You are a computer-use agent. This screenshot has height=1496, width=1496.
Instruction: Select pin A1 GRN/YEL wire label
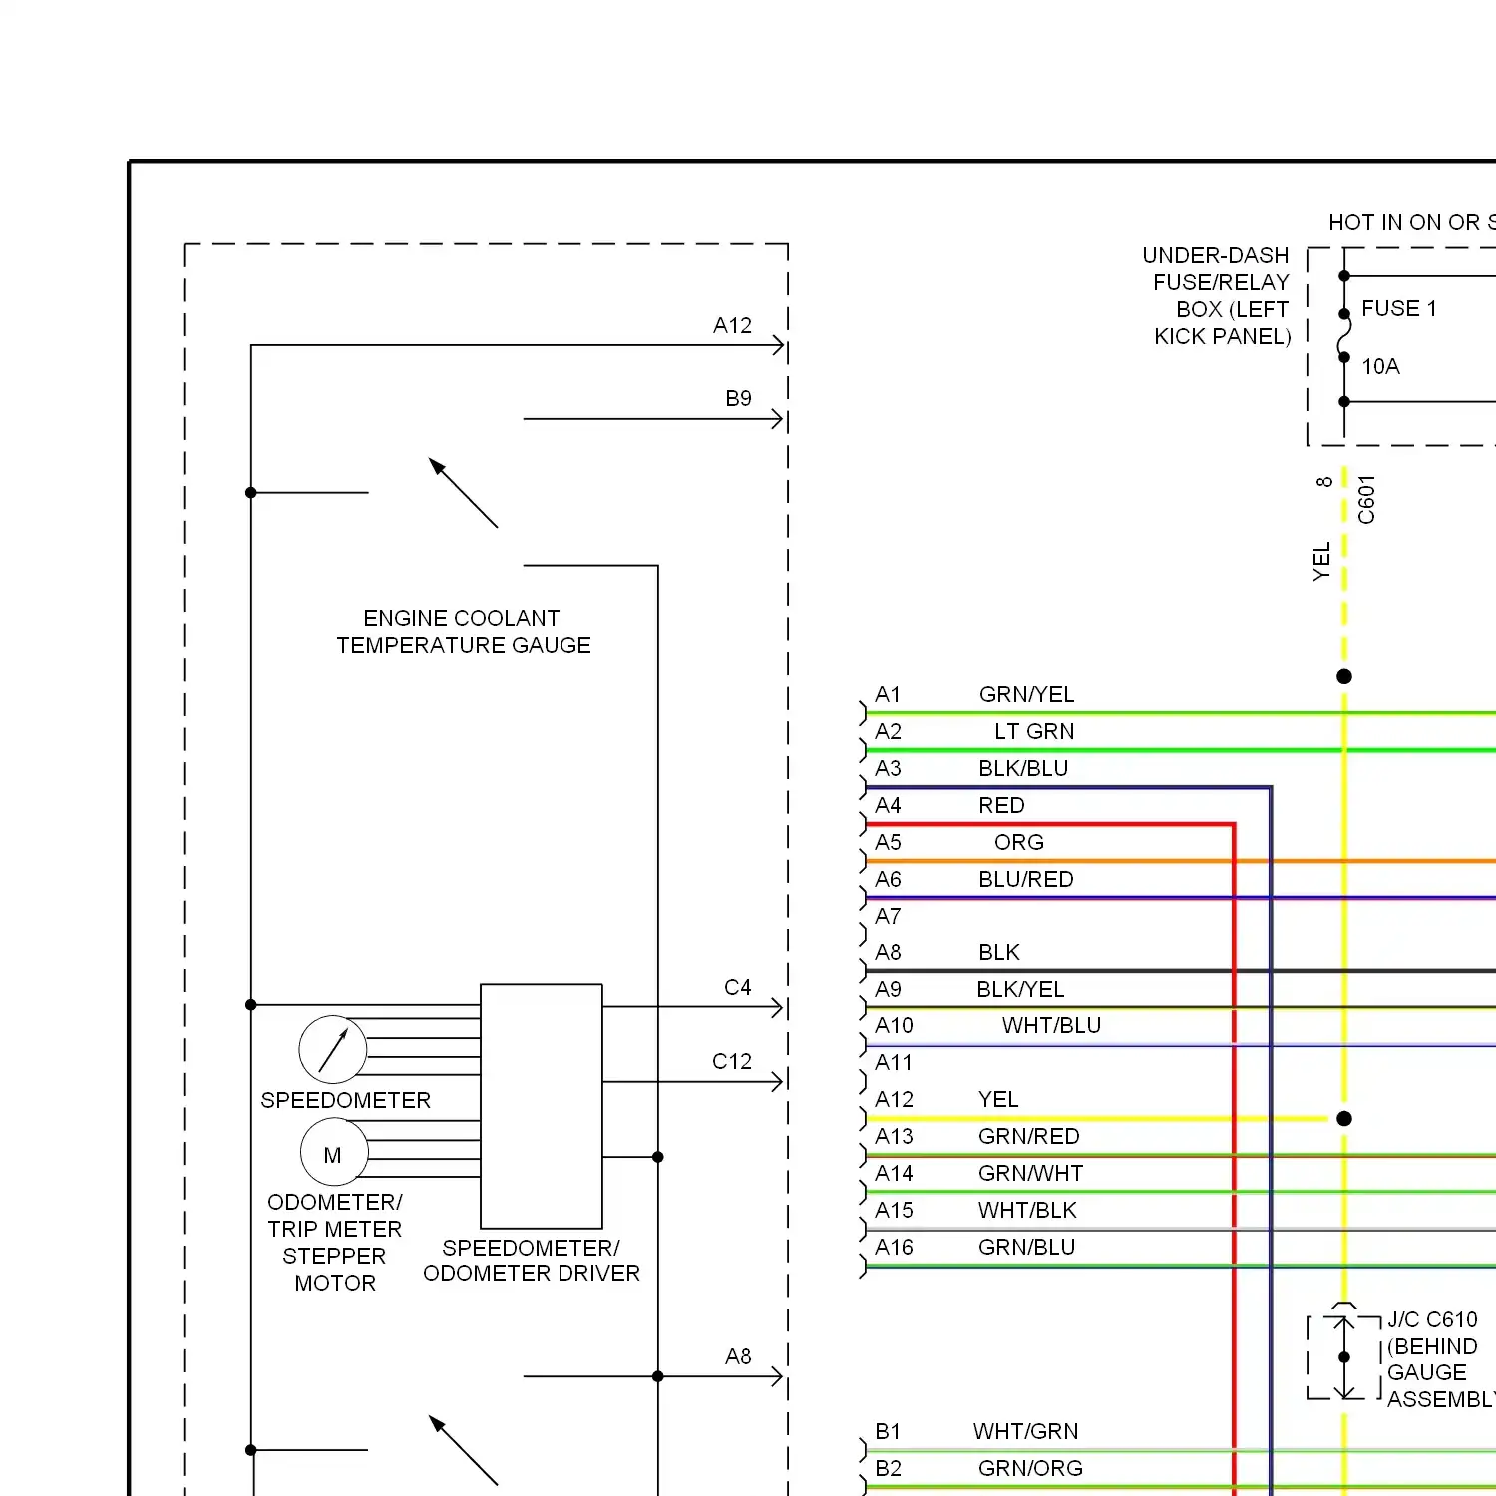click(1026, 694)
